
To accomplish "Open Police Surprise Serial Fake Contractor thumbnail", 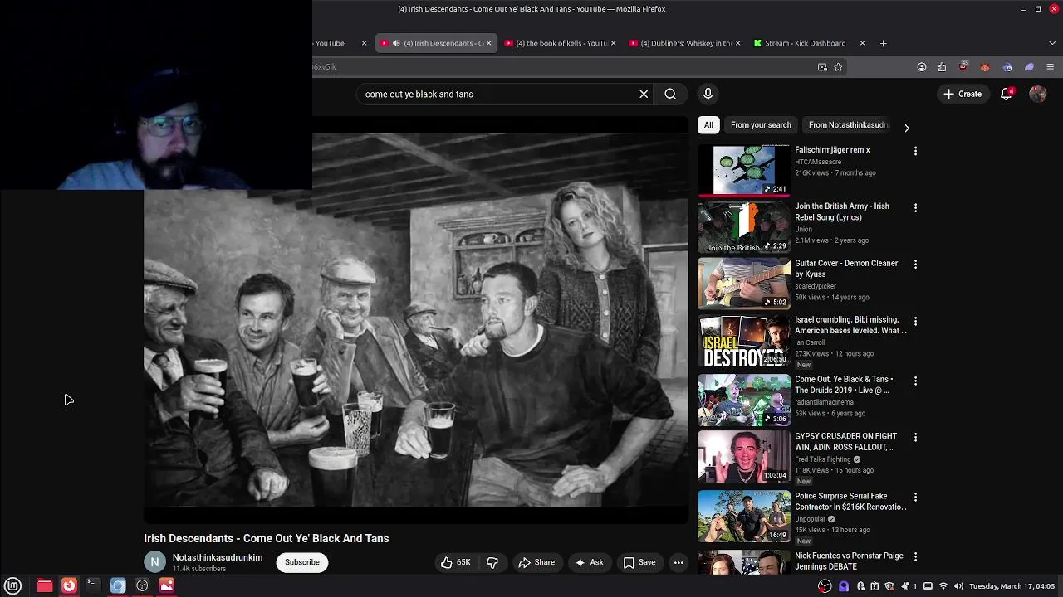I will click(x=744, y=516).
